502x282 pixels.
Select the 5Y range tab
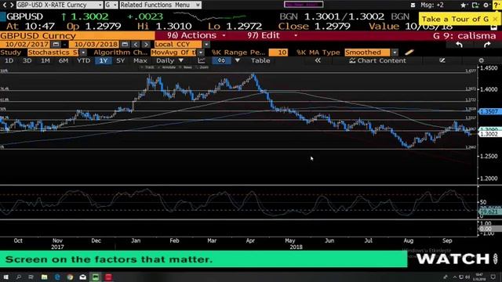coord(120,60)
